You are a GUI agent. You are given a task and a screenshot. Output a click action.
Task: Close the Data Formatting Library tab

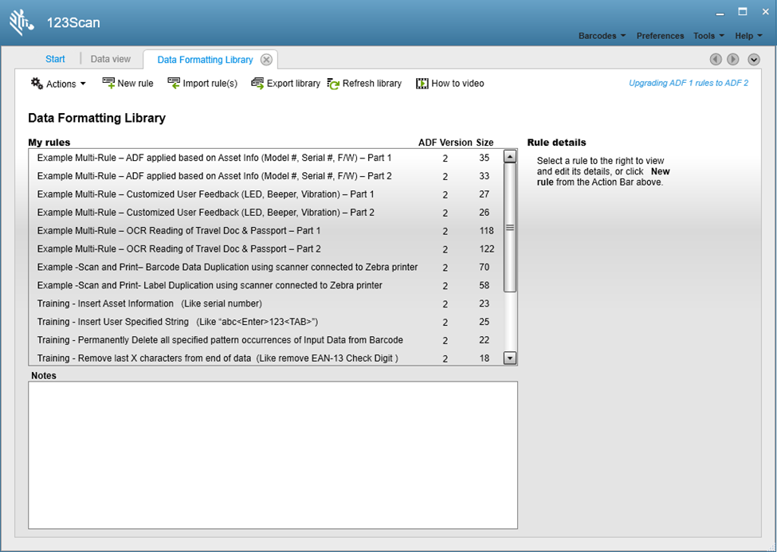coord(266,59)
